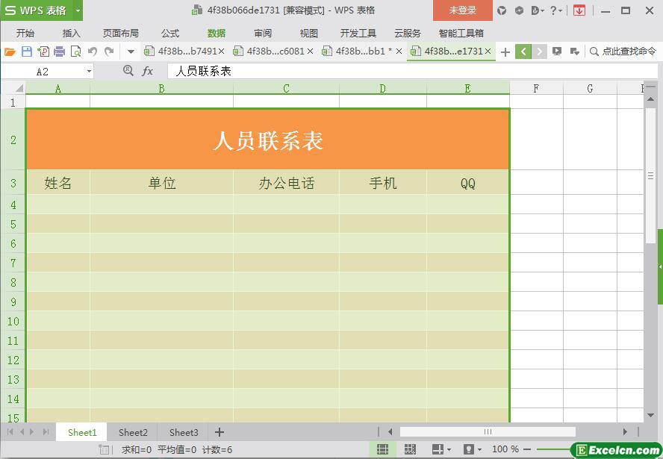The height and width of the screenshot is (459, 663).
Task: Expand the quick access toolbar dropdown arrow
Action: 131,51
